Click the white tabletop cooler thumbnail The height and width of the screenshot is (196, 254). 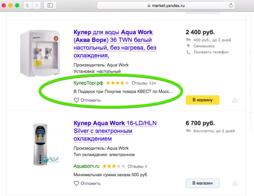coord(40,53)
